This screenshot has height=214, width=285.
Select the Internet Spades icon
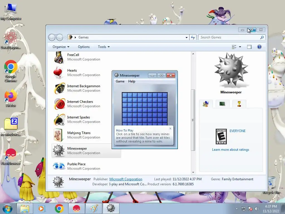coord(59,120)
